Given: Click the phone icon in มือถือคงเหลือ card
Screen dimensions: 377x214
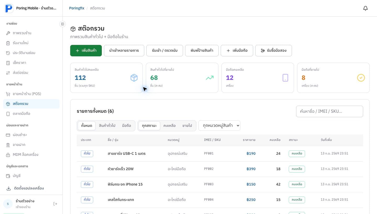Looking at the screenshot, I should [285, 78].
